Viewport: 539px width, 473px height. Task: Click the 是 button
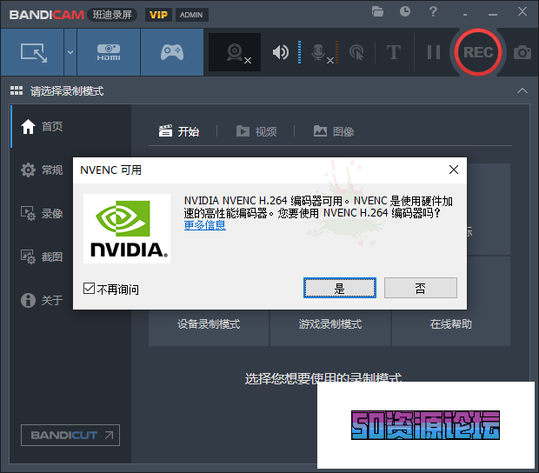pyautogui.click(x=340, y=288)
